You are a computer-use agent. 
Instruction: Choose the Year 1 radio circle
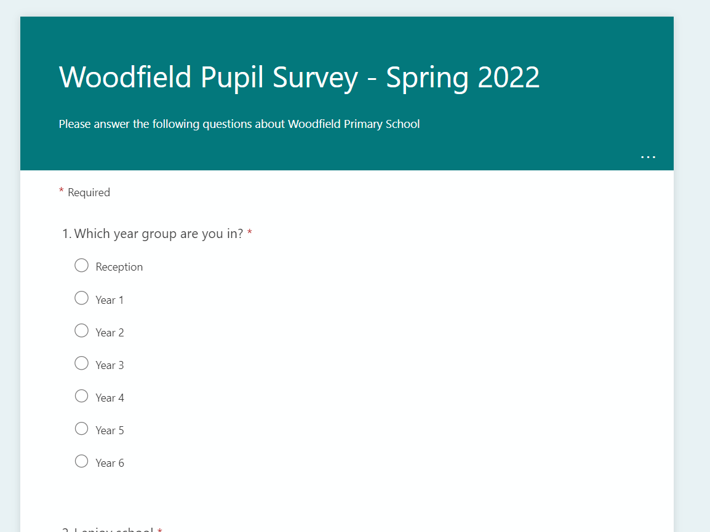(x=81, y=298)
